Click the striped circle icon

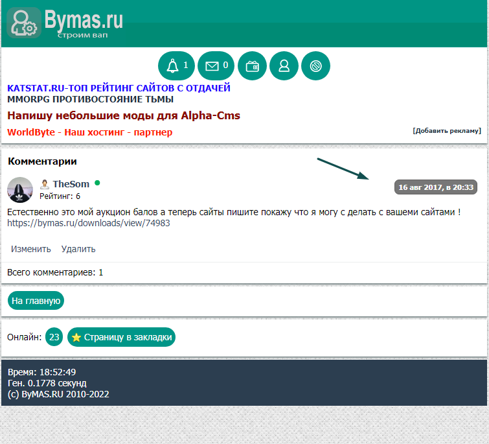click(315, 65)
